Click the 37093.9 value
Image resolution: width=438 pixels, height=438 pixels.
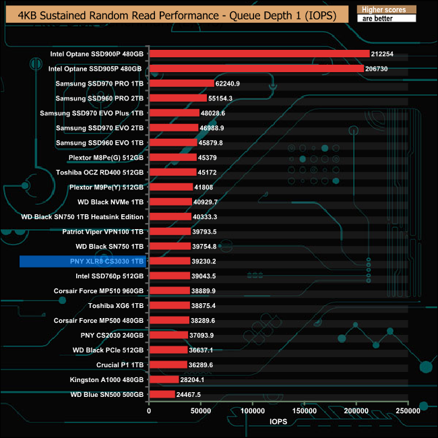click(x=201, y=335)
